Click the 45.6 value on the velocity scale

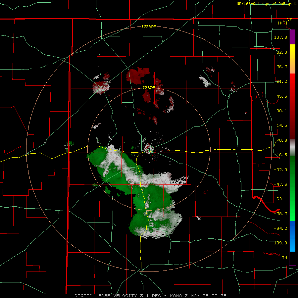coord(282,96)
